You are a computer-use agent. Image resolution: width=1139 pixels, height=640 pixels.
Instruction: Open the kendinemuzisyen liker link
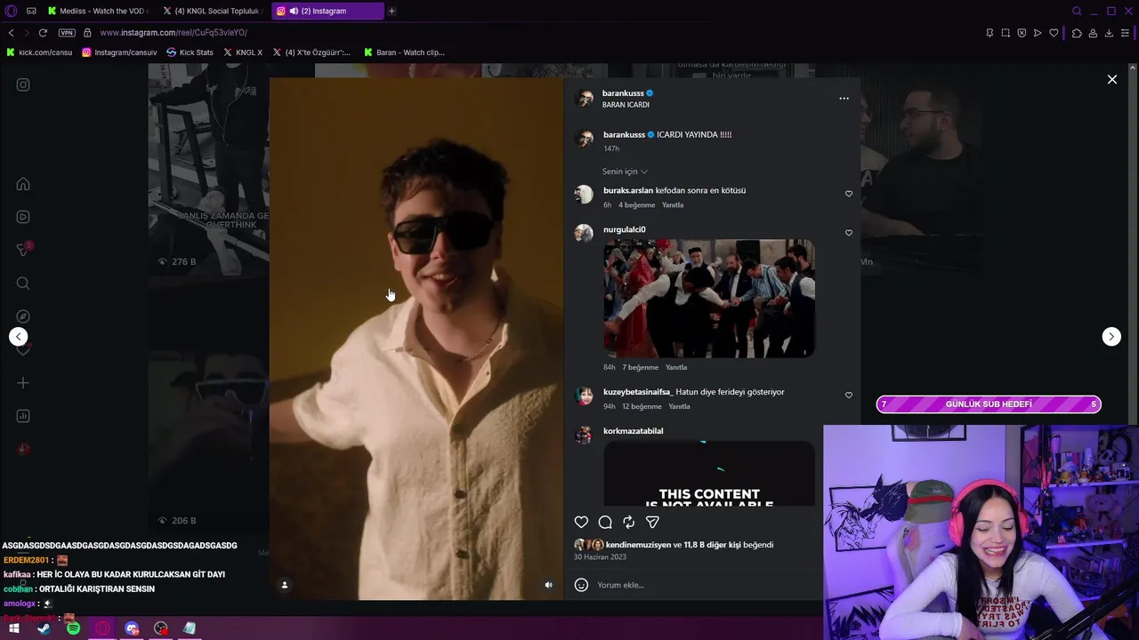pos(638,545)
